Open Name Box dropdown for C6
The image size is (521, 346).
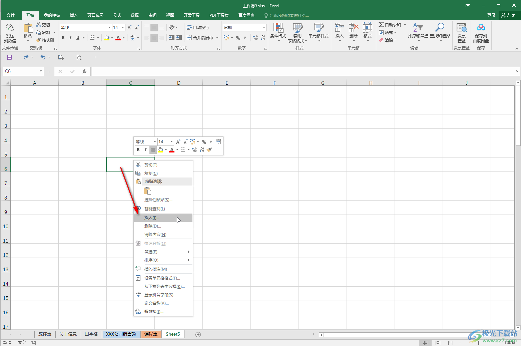pyautogui.click(x=41, y=71)
